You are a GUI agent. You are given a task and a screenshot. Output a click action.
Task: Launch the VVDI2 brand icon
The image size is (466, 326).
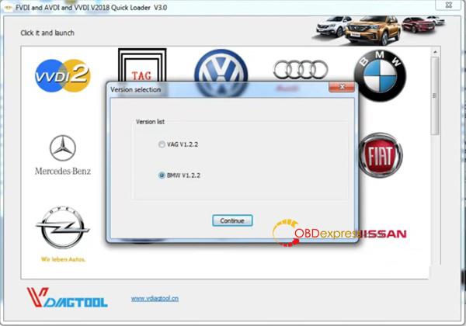coord(63,75)
